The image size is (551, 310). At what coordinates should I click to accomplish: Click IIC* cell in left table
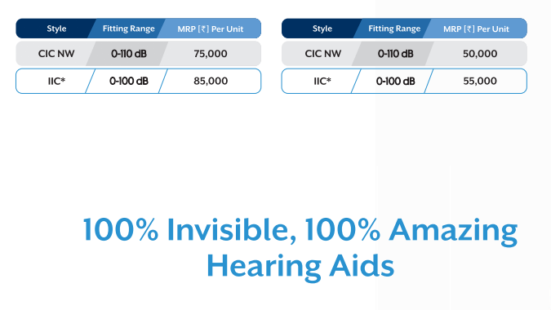(x=56, y=81)
